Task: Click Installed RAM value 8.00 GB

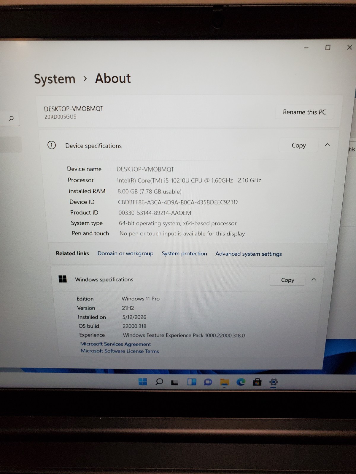Action: click(149, 192)
